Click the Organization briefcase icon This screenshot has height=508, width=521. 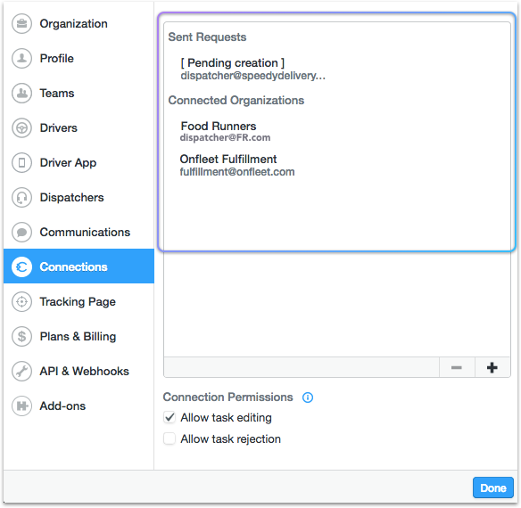pyautogui.click(x=21, y=23)
